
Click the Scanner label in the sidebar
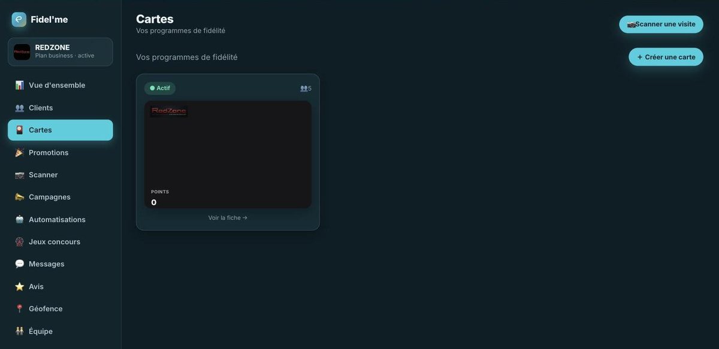coord(43,175)
